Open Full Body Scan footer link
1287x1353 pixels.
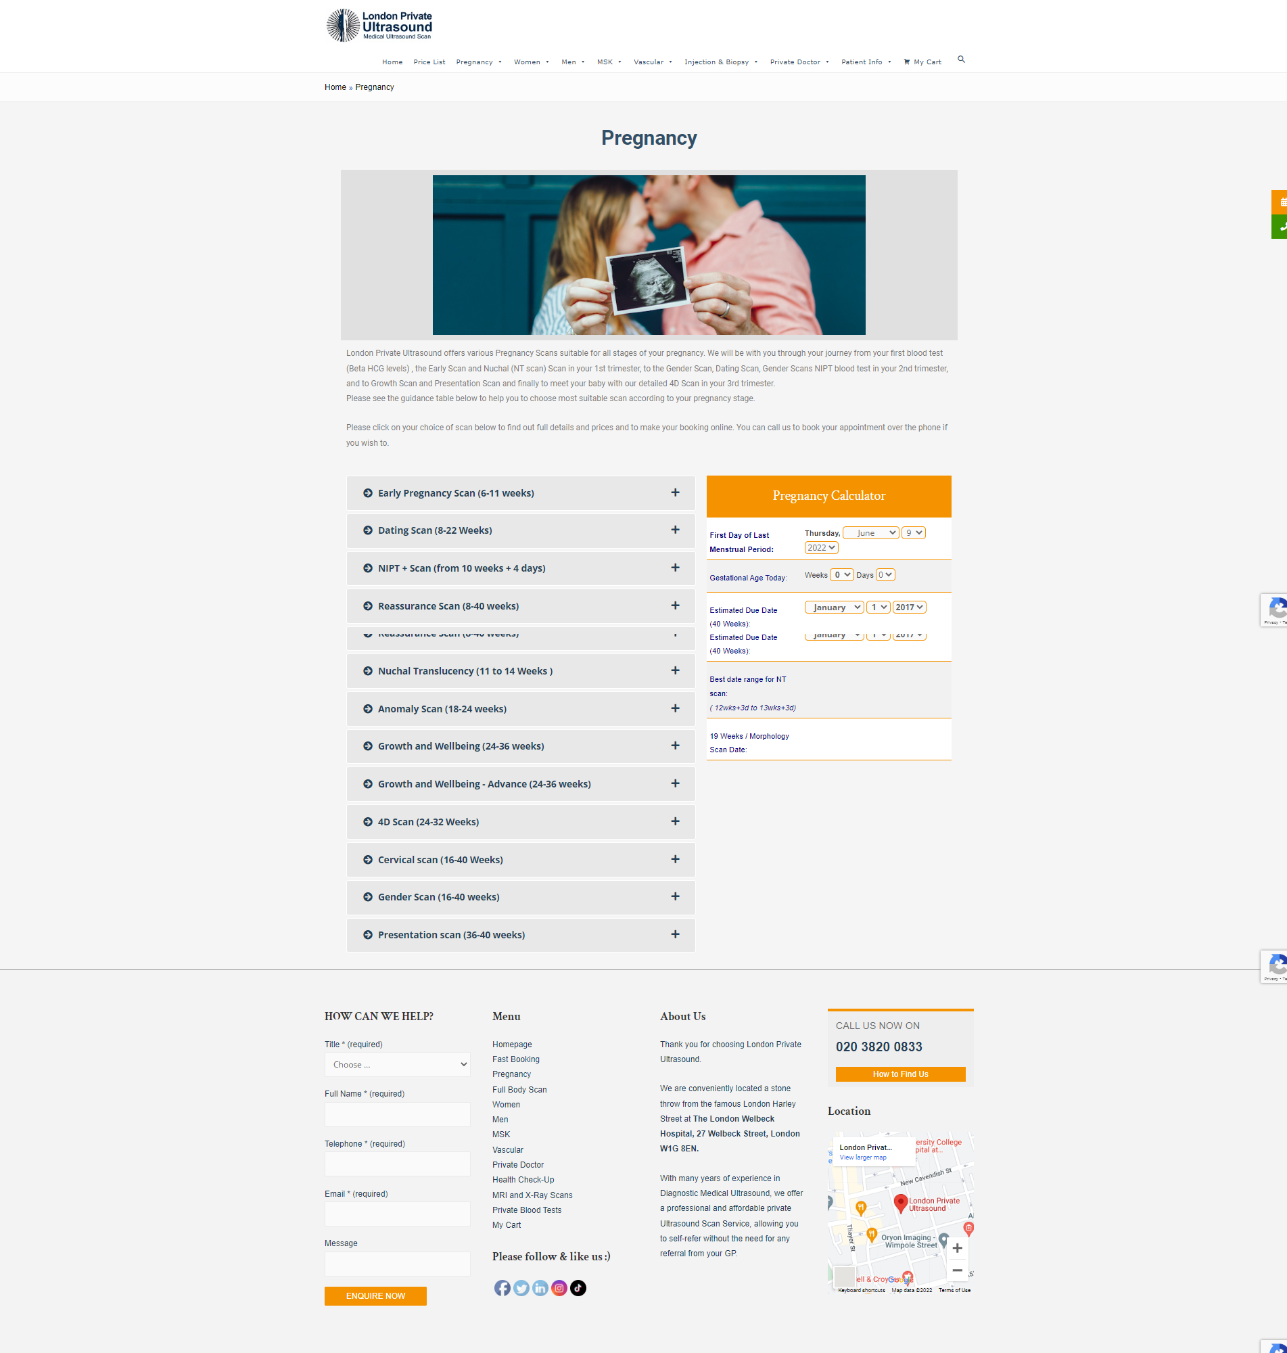pyautogui.click(x=519, y=1090)
